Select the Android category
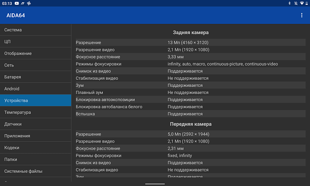310x186 pixels. 35,89
